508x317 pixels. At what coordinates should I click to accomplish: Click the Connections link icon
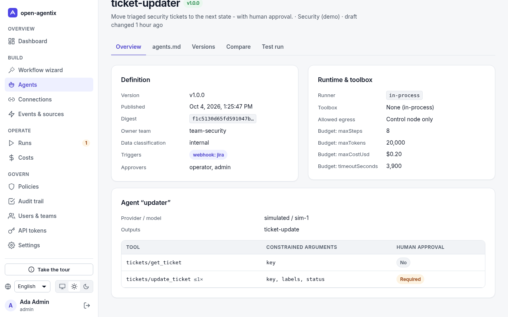coord(12,99)
